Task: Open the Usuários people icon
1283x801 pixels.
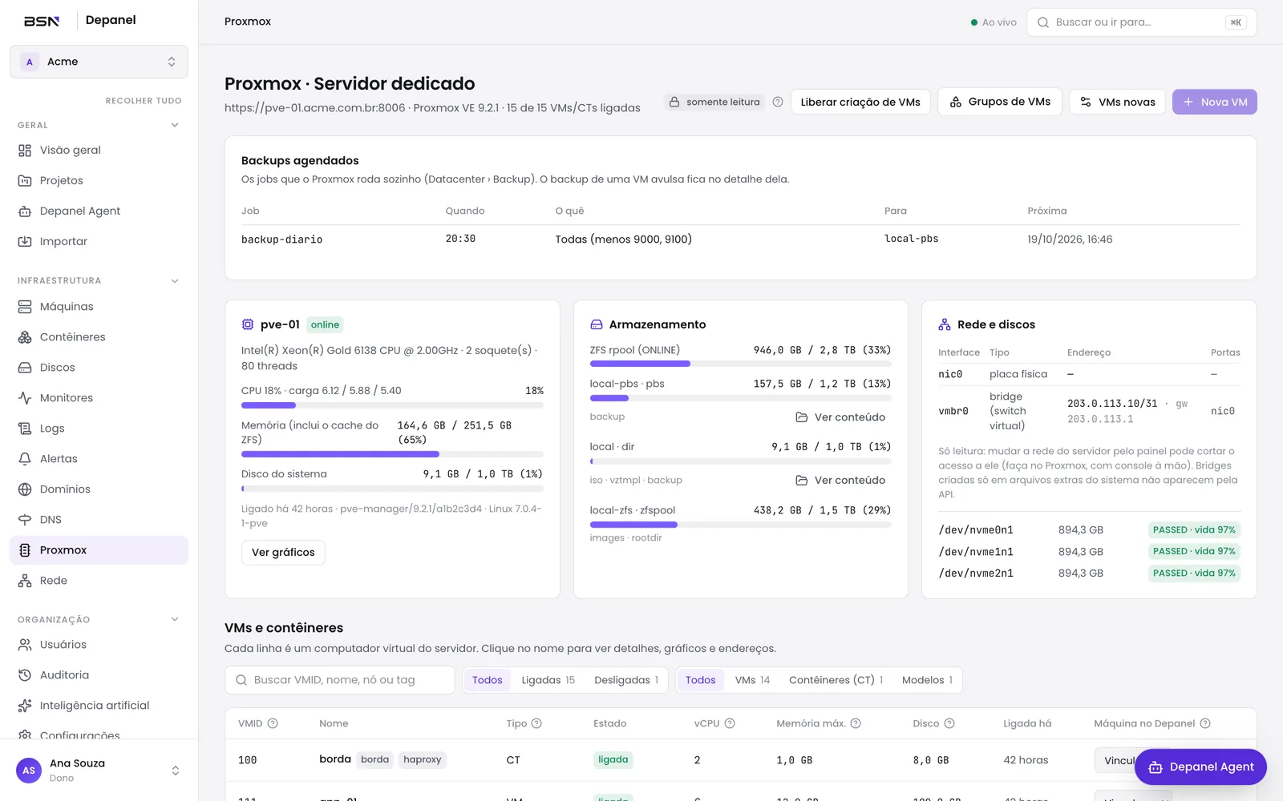Action: click(x=25, y=645)
